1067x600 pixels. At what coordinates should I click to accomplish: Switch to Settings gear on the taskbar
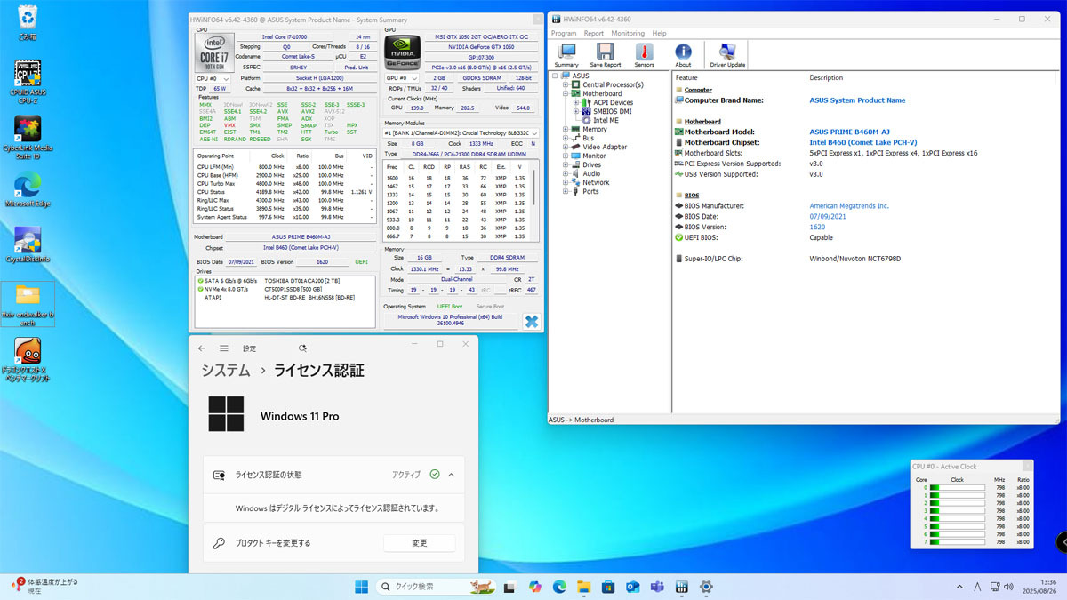point(706,587)
